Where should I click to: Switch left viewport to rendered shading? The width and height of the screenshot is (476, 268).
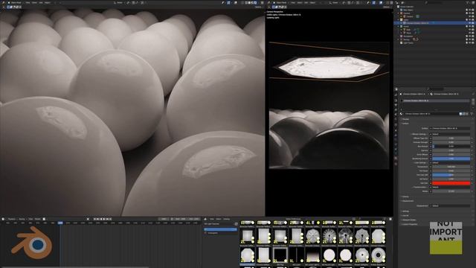point(256,2)
